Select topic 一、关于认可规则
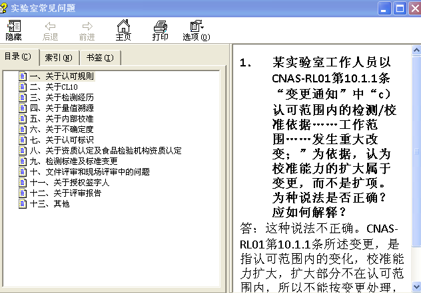 (x=61, y=76)
